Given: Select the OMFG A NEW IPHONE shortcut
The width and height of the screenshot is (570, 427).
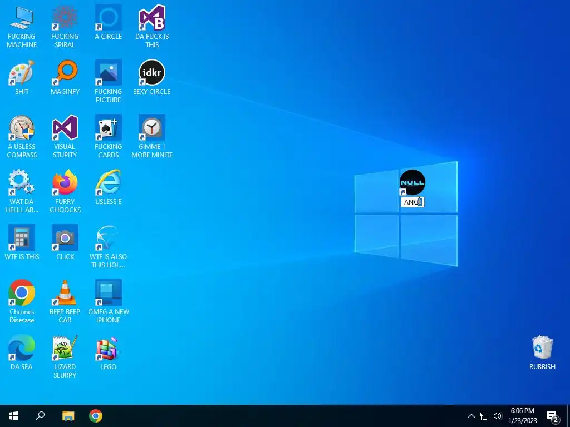Looking at the screenshot, I should click(109, 292).
